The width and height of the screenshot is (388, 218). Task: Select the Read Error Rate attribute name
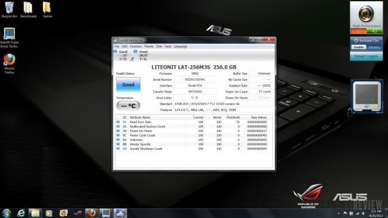[x=140, y=122]
